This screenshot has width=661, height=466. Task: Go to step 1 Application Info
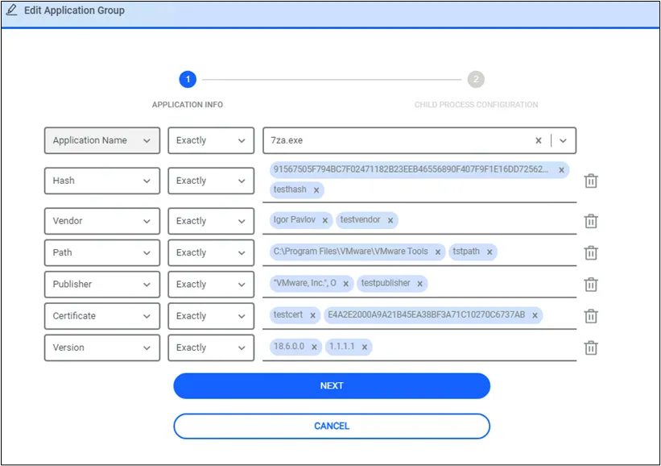[188, 79]
